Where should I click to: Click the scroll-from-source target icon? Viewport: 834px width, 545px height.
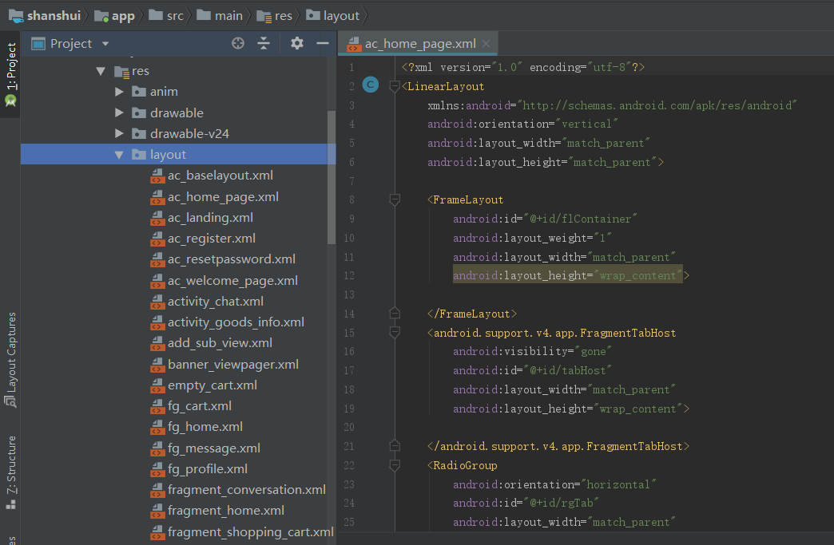click(237, 43)
